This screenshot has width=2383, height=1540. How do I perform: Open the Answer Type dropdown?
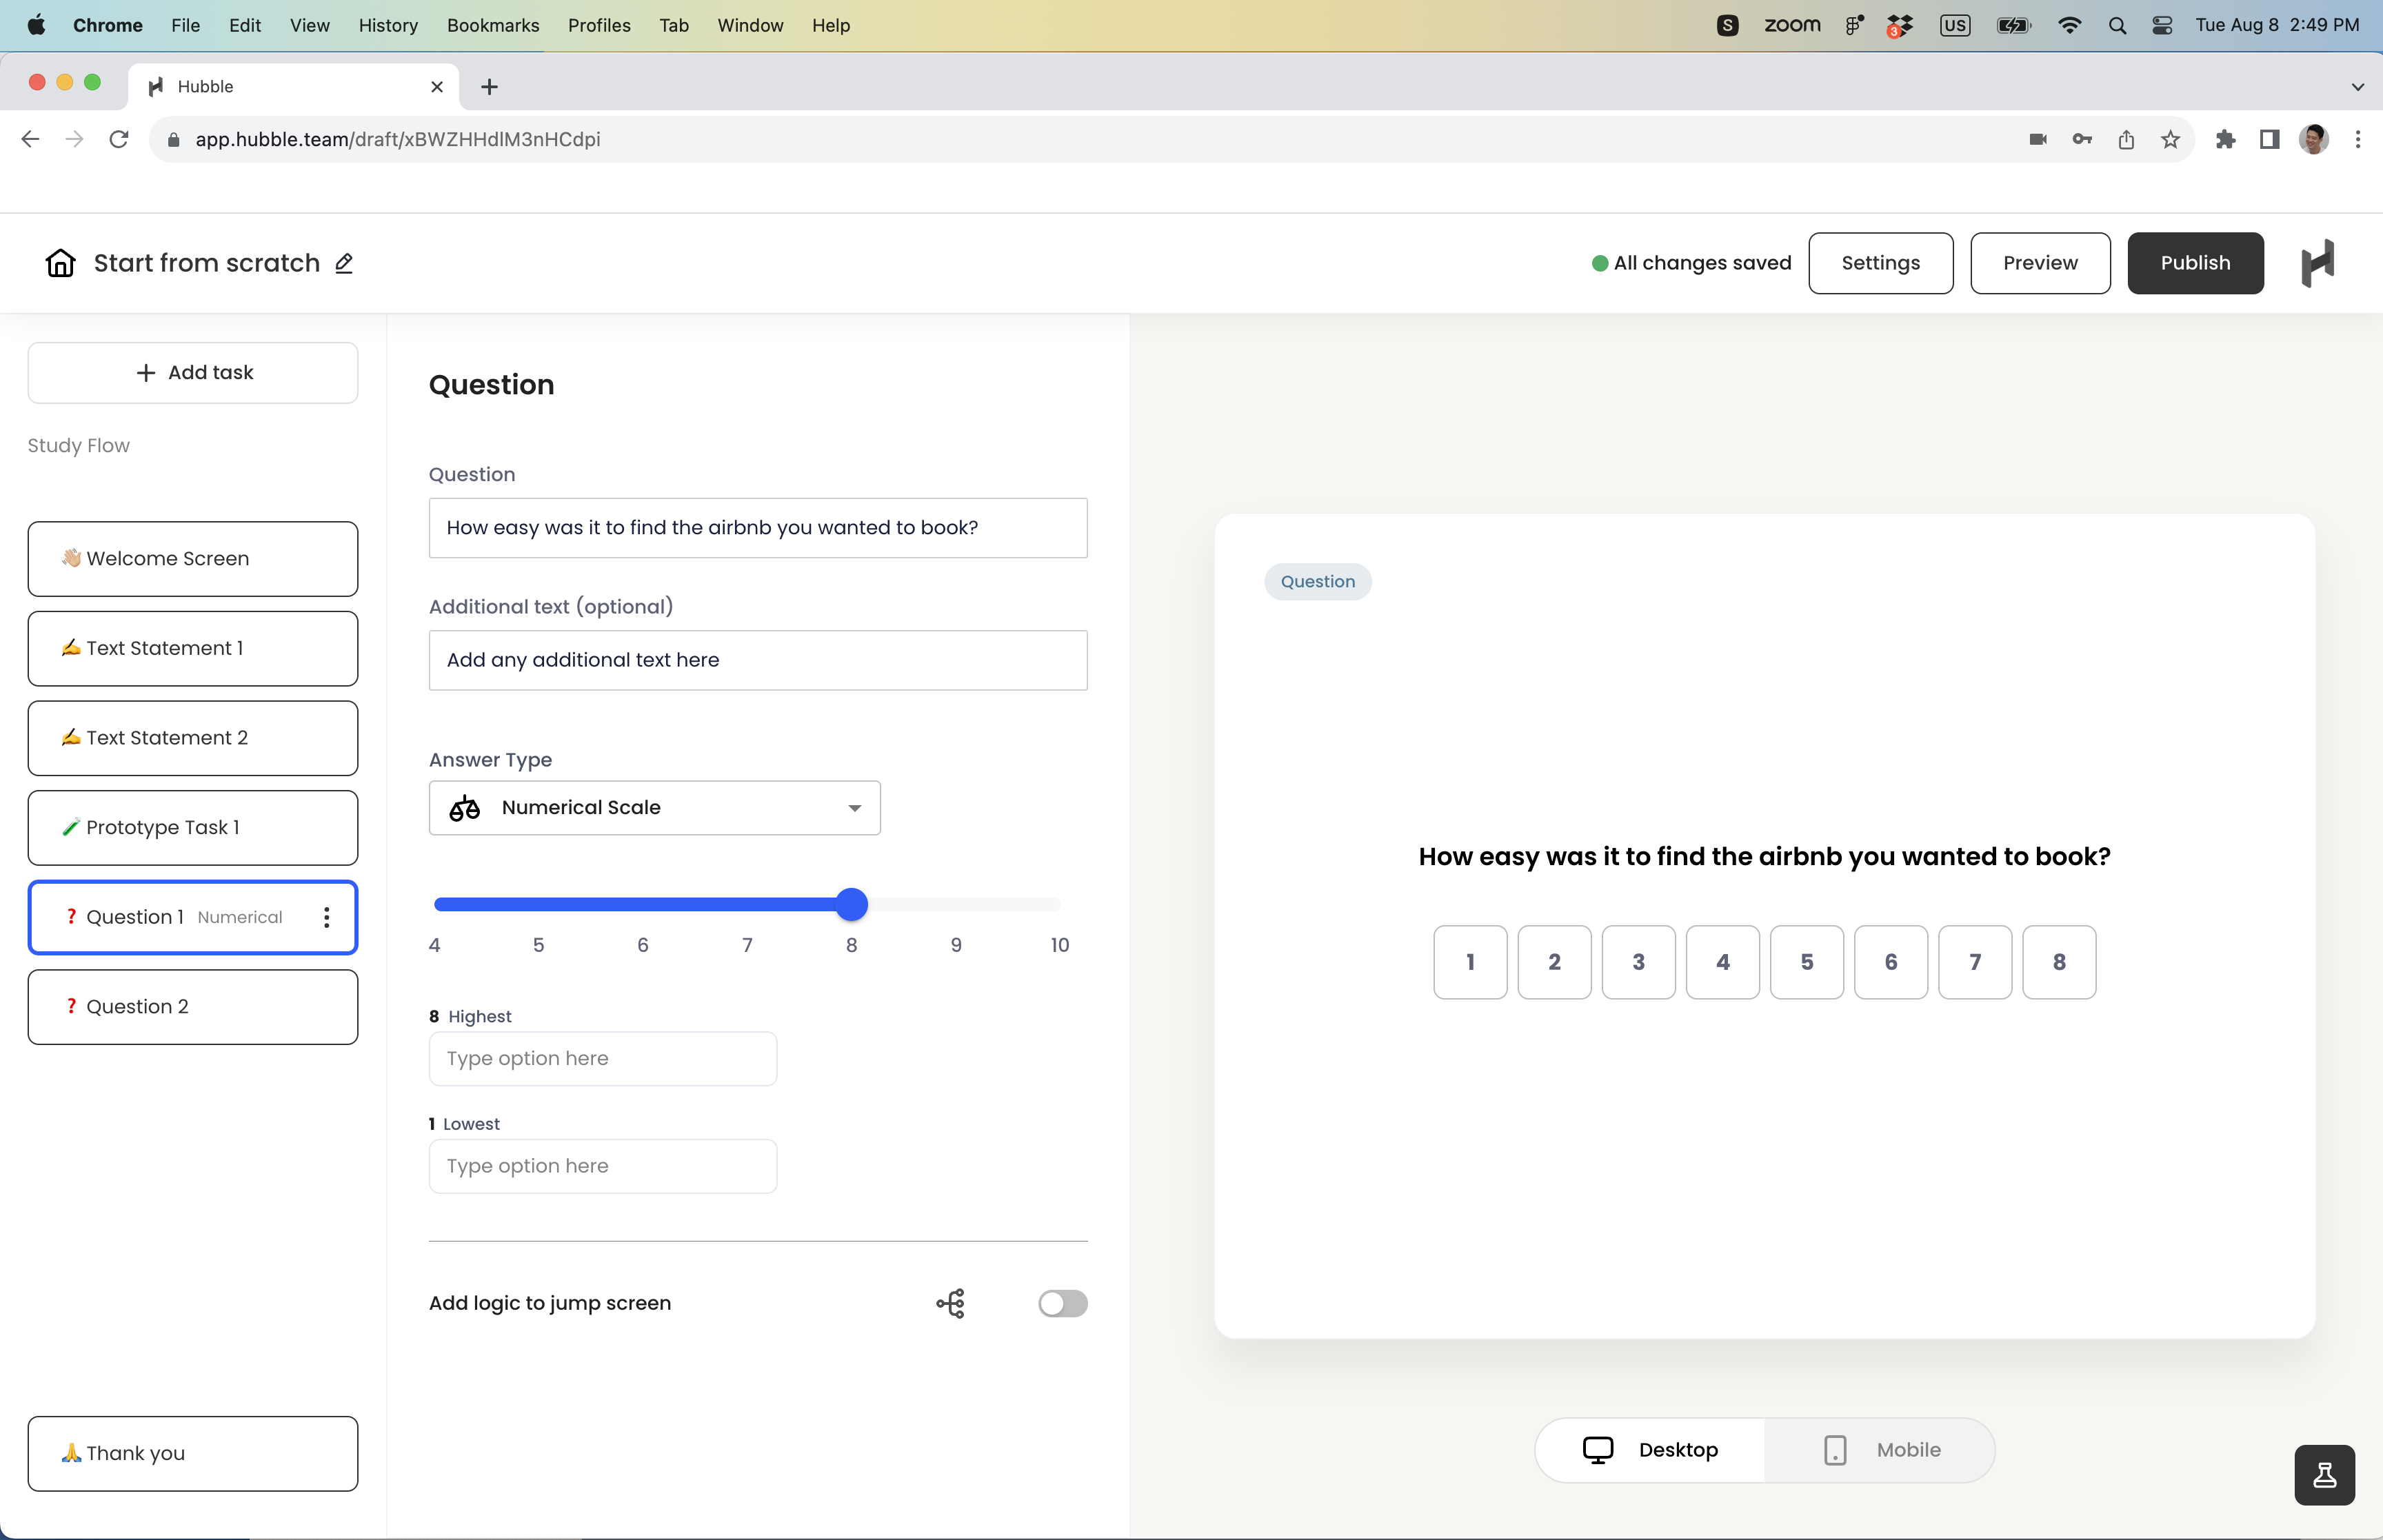click(x=654, y=807)
